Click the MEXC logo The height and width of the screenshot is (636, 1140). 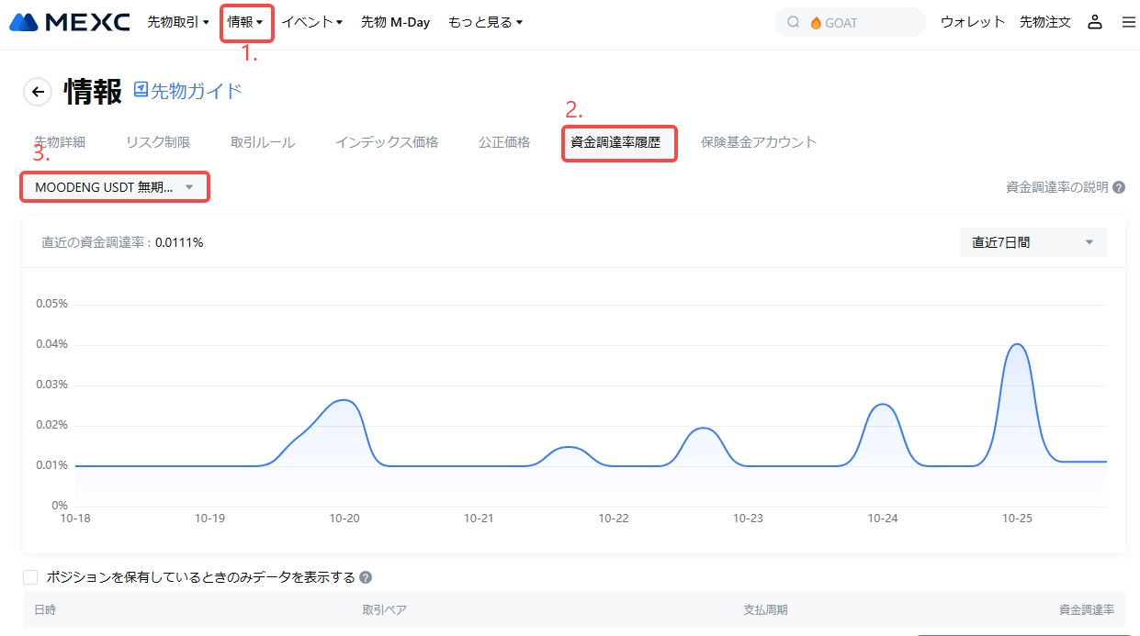coord(70,22)
